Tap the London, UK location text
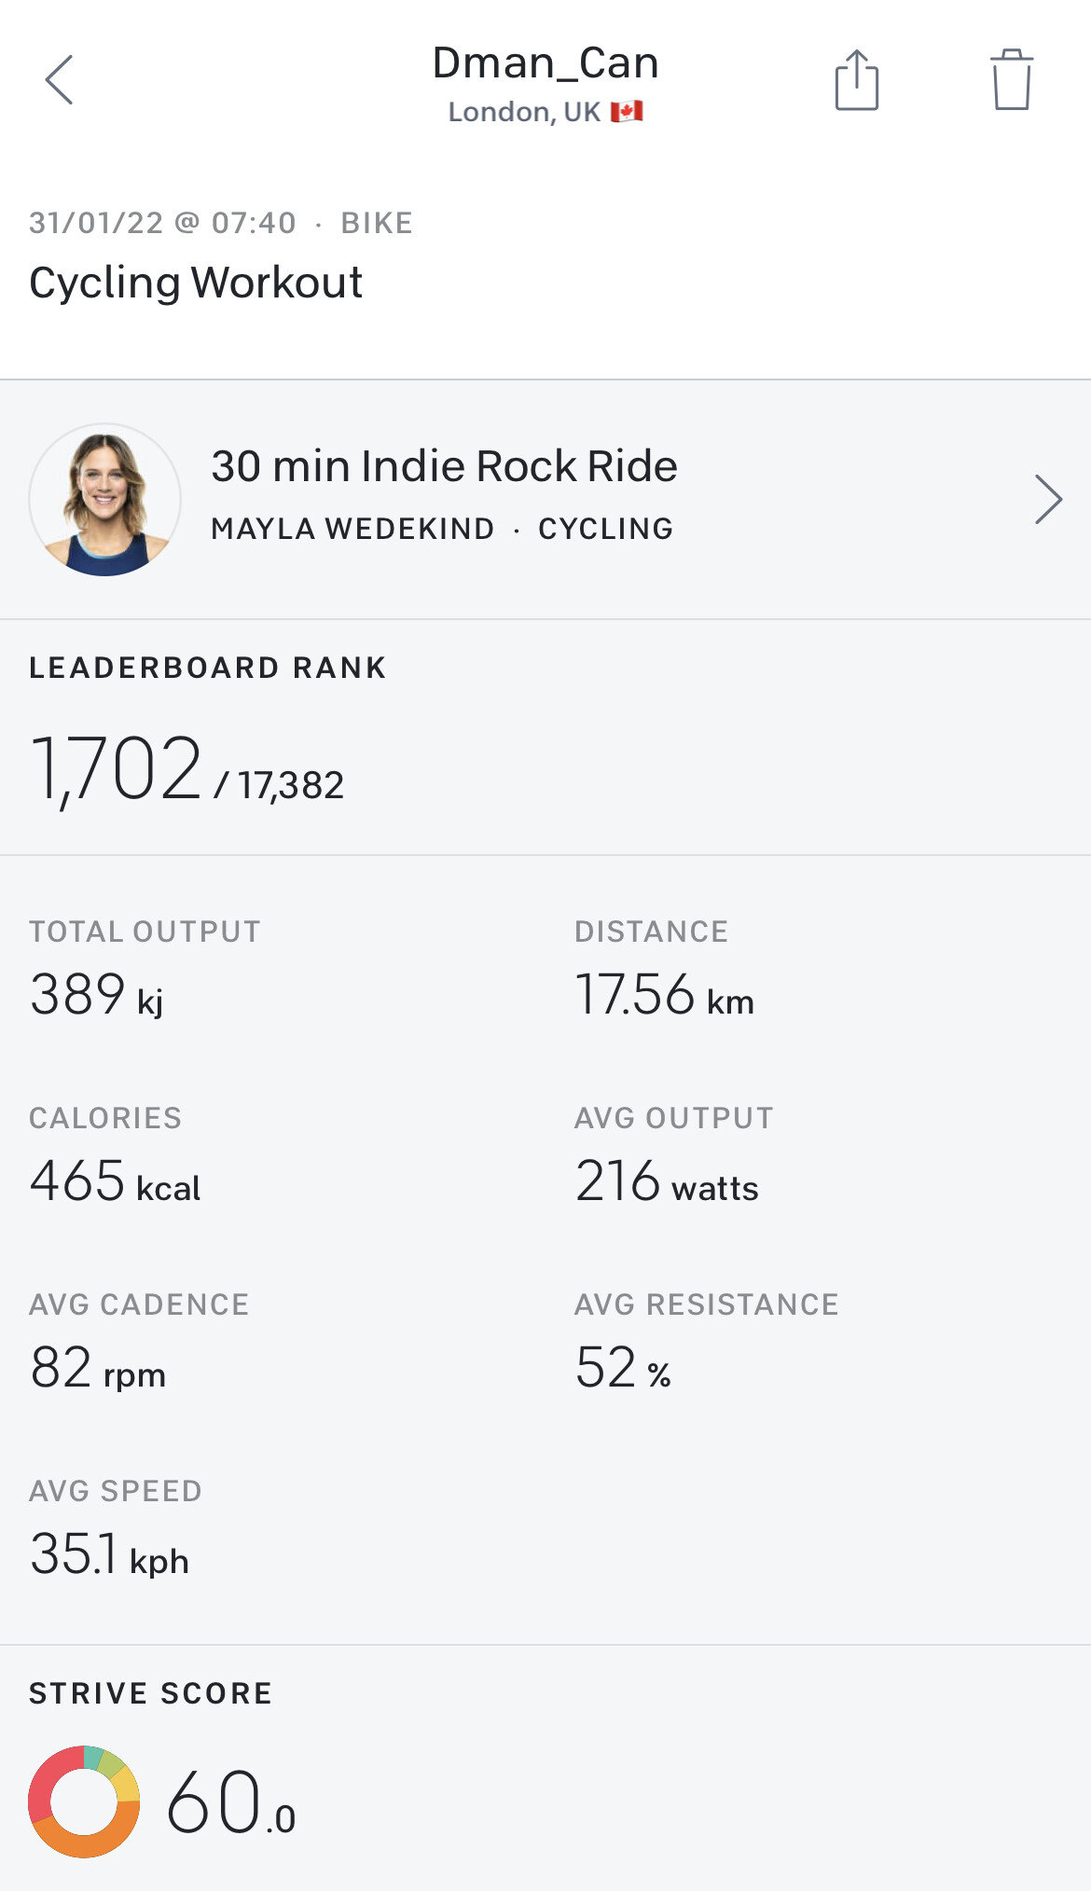The height and width of the screenshot is (1891, 1091). click(524, 112)
